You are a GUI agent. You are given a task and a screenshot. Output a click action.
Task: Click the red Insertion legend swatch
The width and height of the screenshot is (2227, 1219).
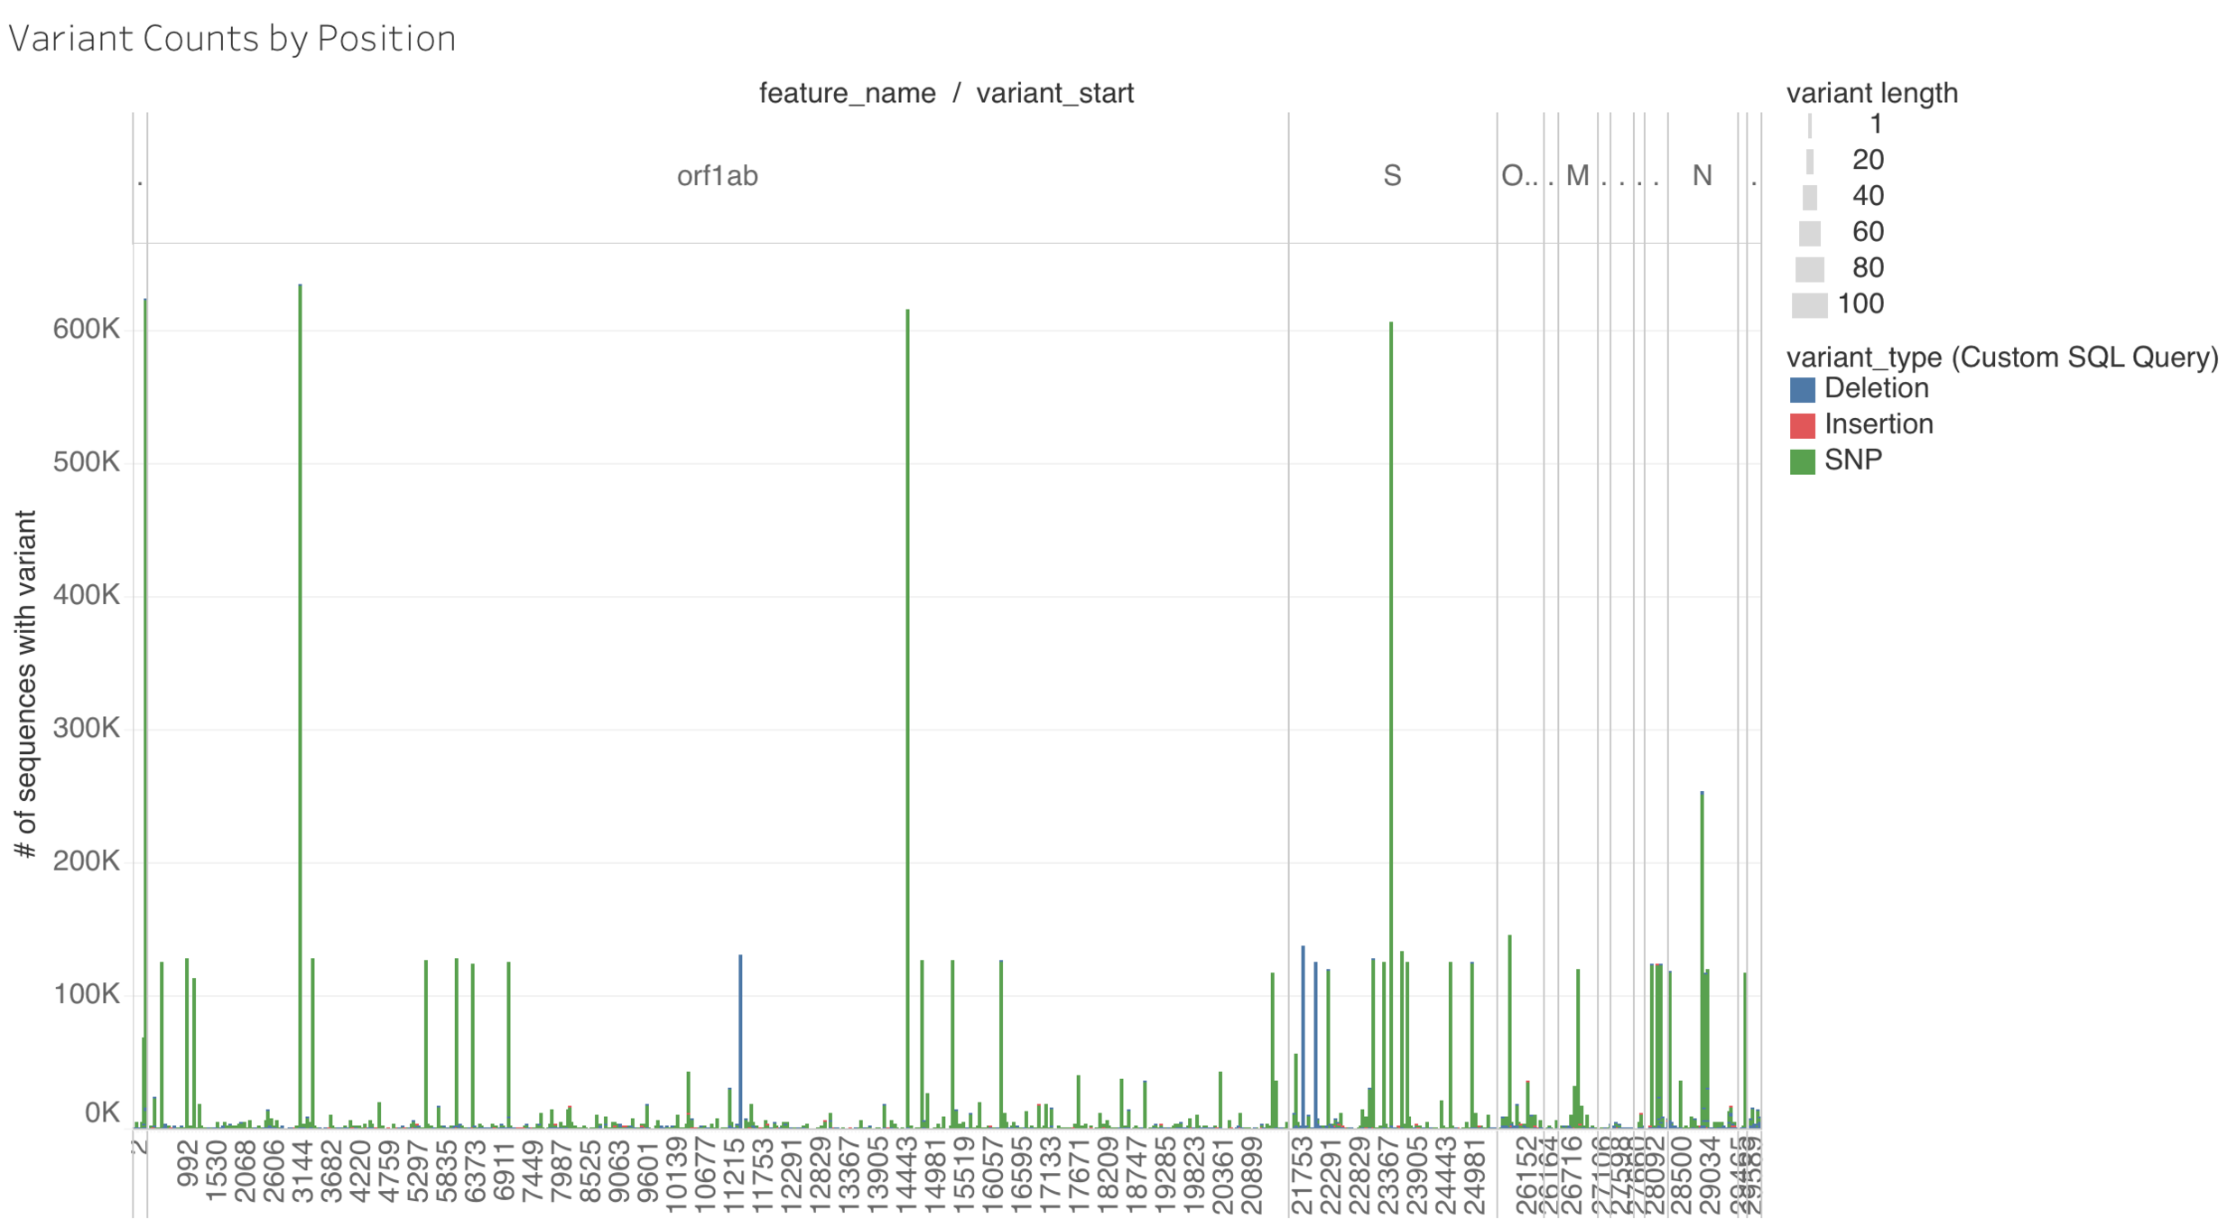point(1801,425)
